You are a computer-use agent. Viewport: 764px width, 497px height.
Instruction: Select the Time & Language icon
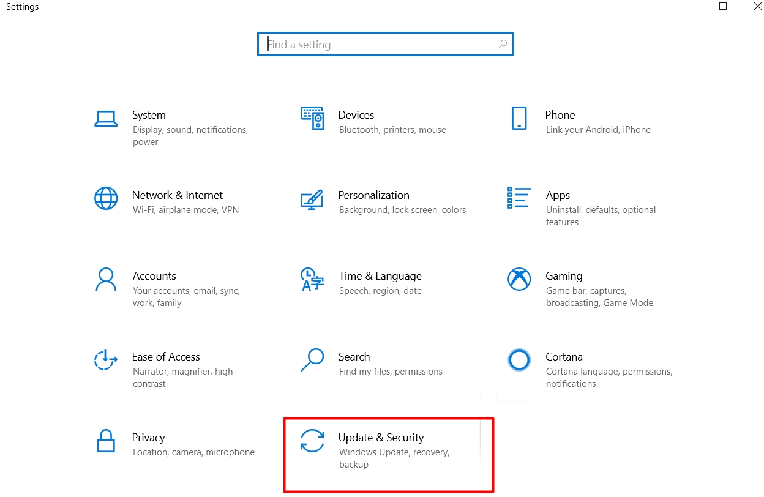pos(312,279)
